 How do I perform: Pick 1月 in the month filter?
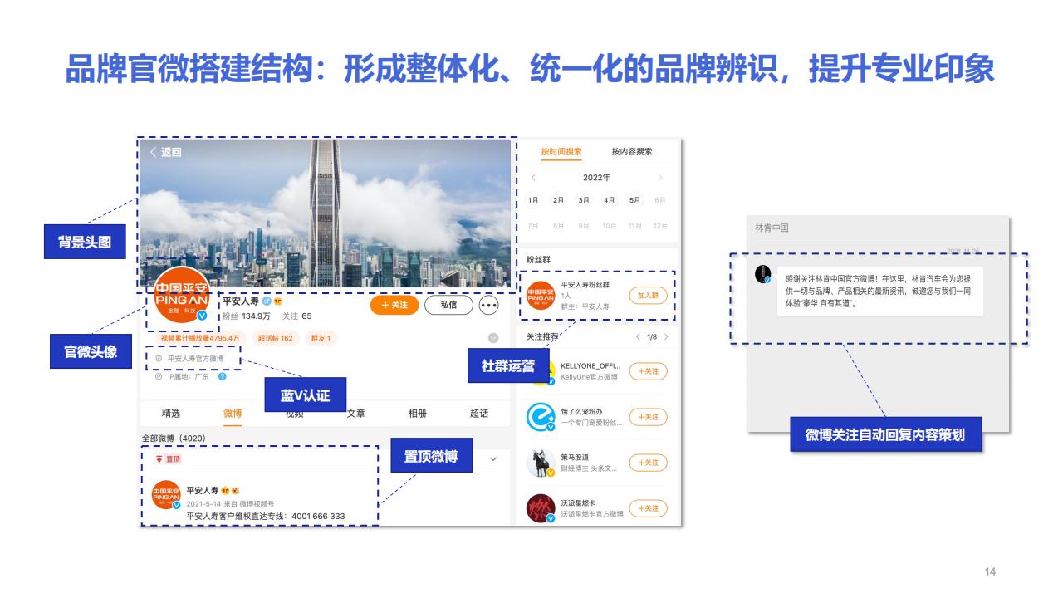(533, 200)
